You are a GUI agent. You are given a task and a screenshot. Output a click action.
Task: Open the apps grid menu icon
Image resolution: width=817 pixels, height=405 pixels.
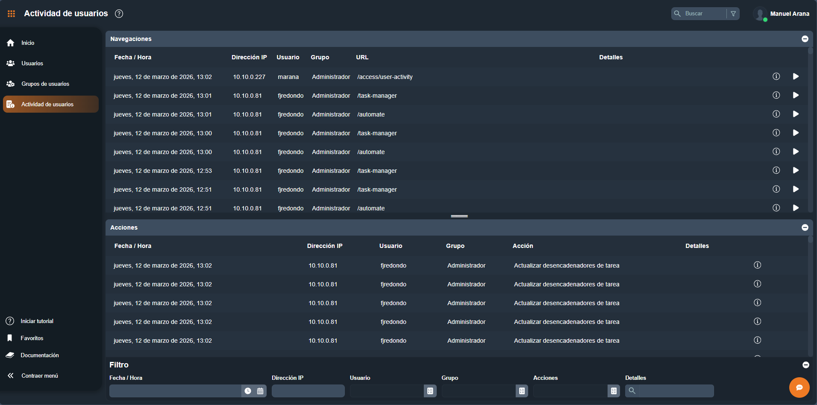(x=11, y=14)
